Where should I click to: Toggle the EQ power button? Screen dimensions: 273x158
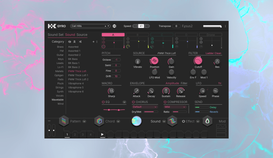(103, 102)
